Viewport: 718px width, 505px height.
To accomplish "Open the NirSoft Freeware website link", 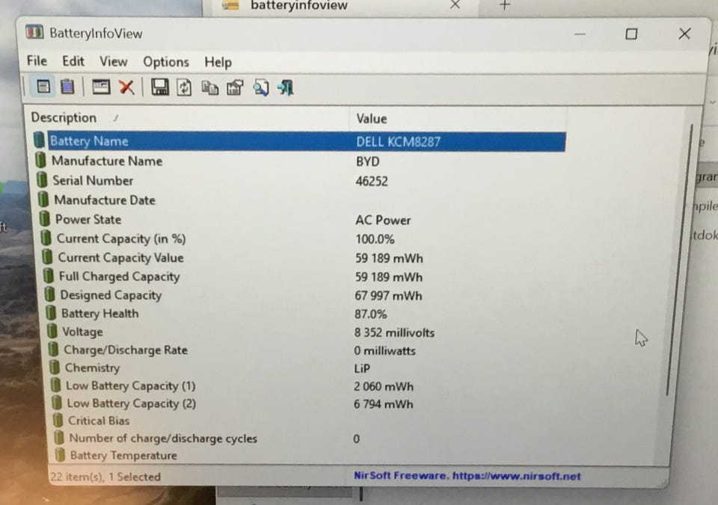I will (x=467, y=476).
